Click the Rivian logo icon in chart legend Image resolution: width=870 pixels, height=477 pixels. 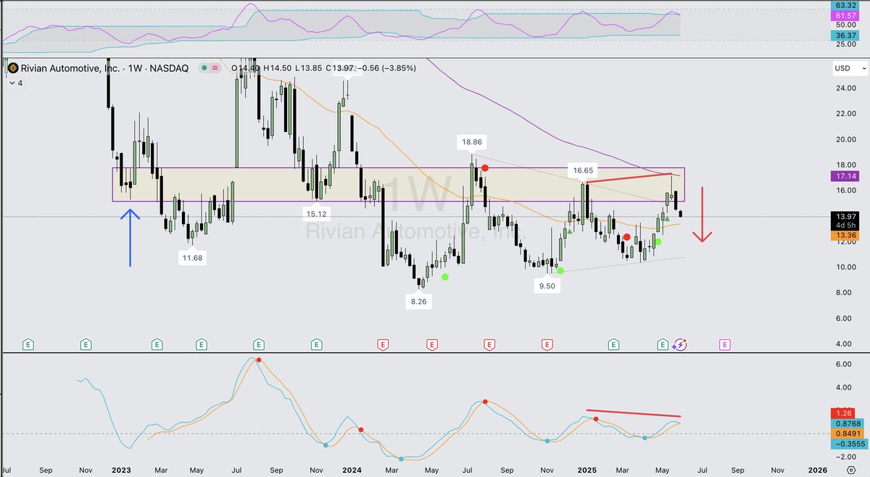click(x=12, y=68)
